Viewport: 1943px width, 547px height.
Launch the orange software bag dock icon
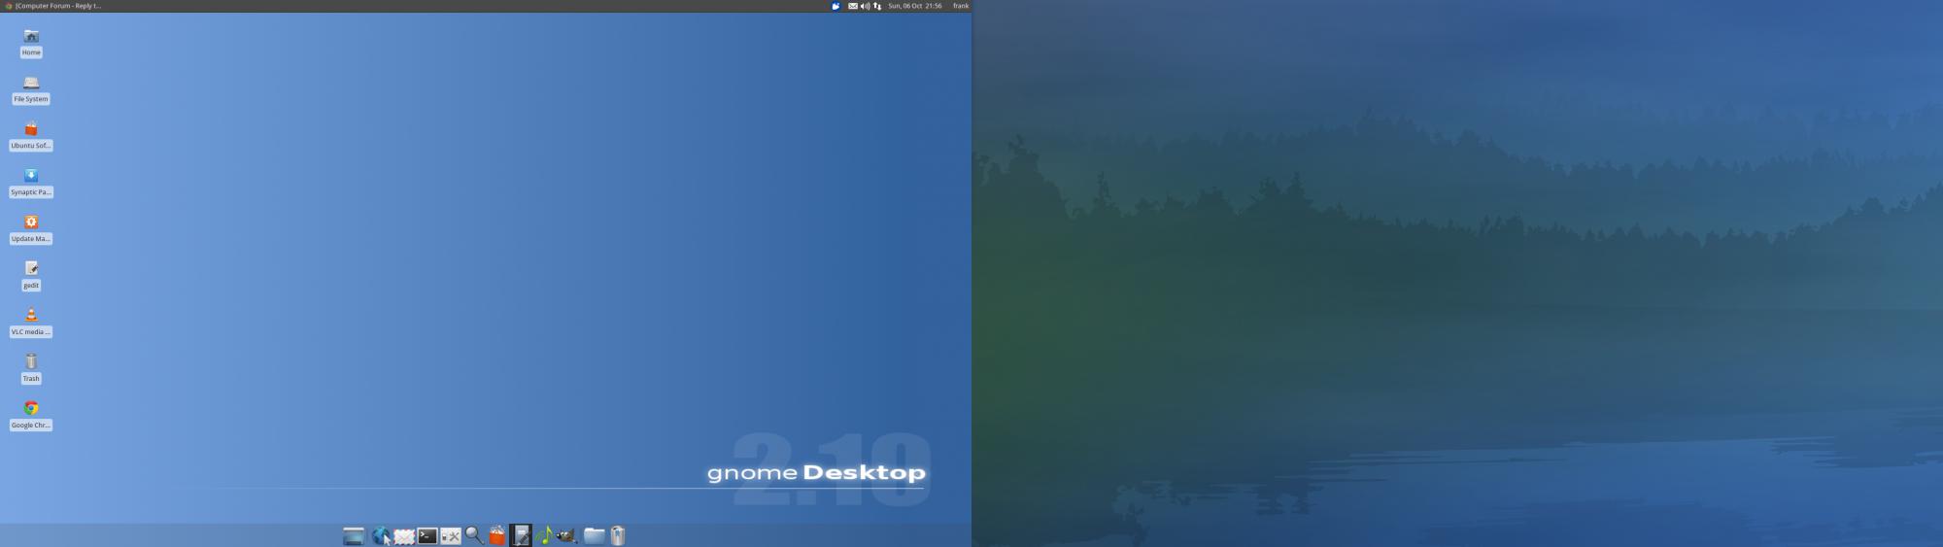[x=497, y=535]
